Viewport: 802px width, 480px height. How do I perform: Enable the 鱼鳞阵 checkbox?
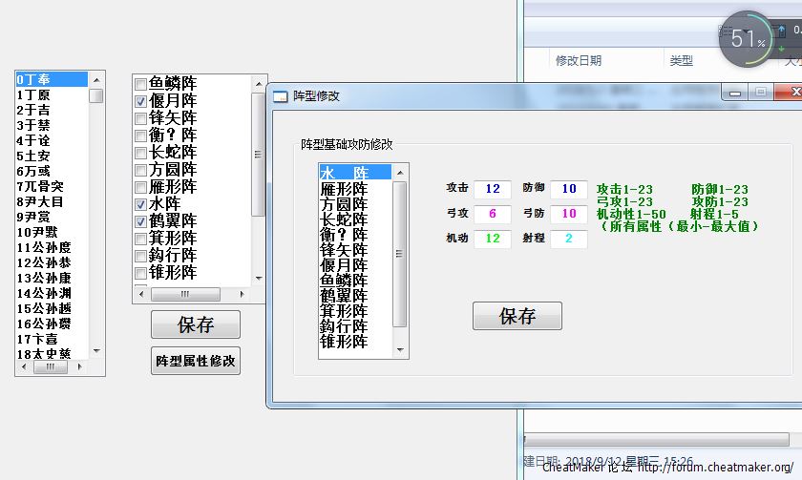click(141, 84)
